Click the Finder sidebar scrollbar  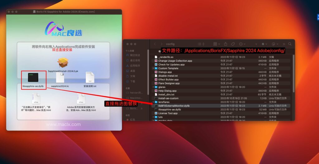point(148,72)
